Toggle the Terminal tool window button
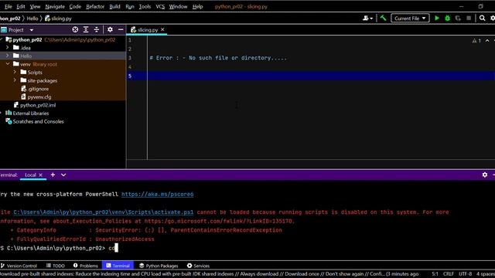 coord(118,266)
